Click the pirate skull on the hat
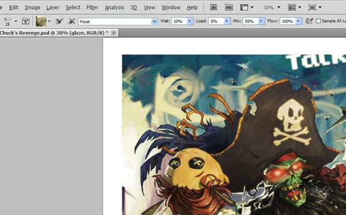 click(291, 114)
